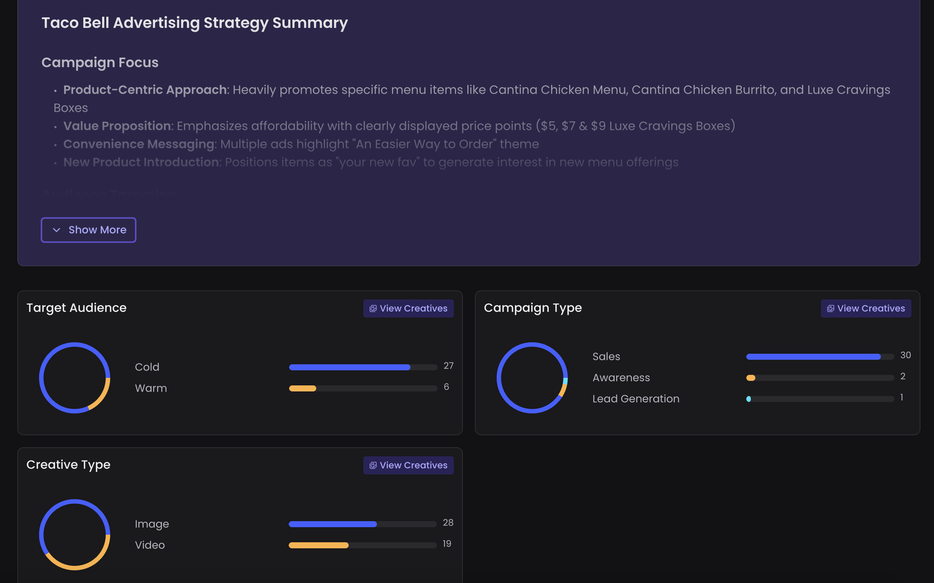934x583 pixels.
Task: Click the chevron icon beside Show More
Action: (x=57, y=230)
